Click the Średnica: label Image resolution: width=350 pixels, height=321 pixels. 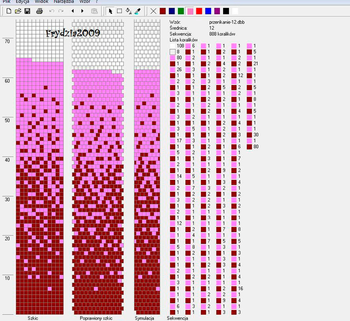point(178,28)
